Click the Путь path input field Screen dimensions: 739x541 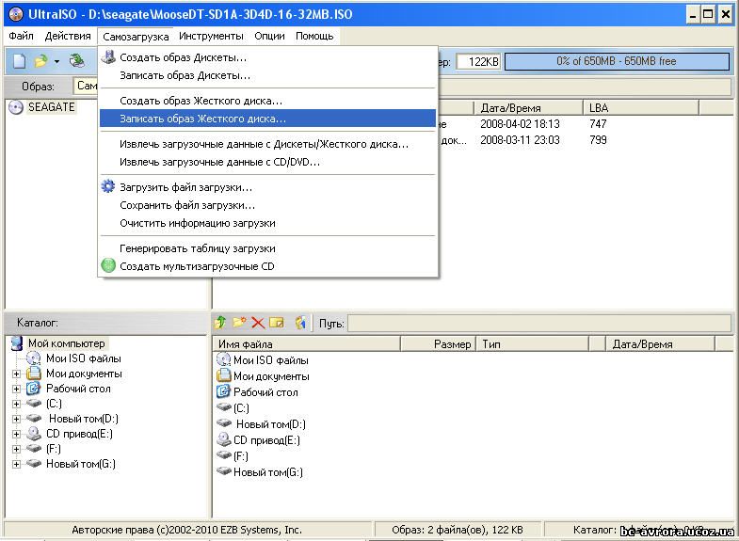pyautogui.click(x=539, y=323)
